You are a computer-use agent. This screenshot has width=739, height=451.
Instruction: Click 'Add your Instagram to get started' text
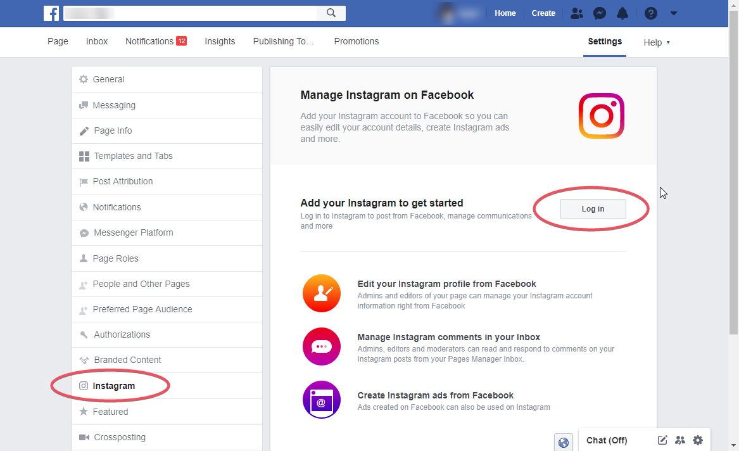coord(382,203)
